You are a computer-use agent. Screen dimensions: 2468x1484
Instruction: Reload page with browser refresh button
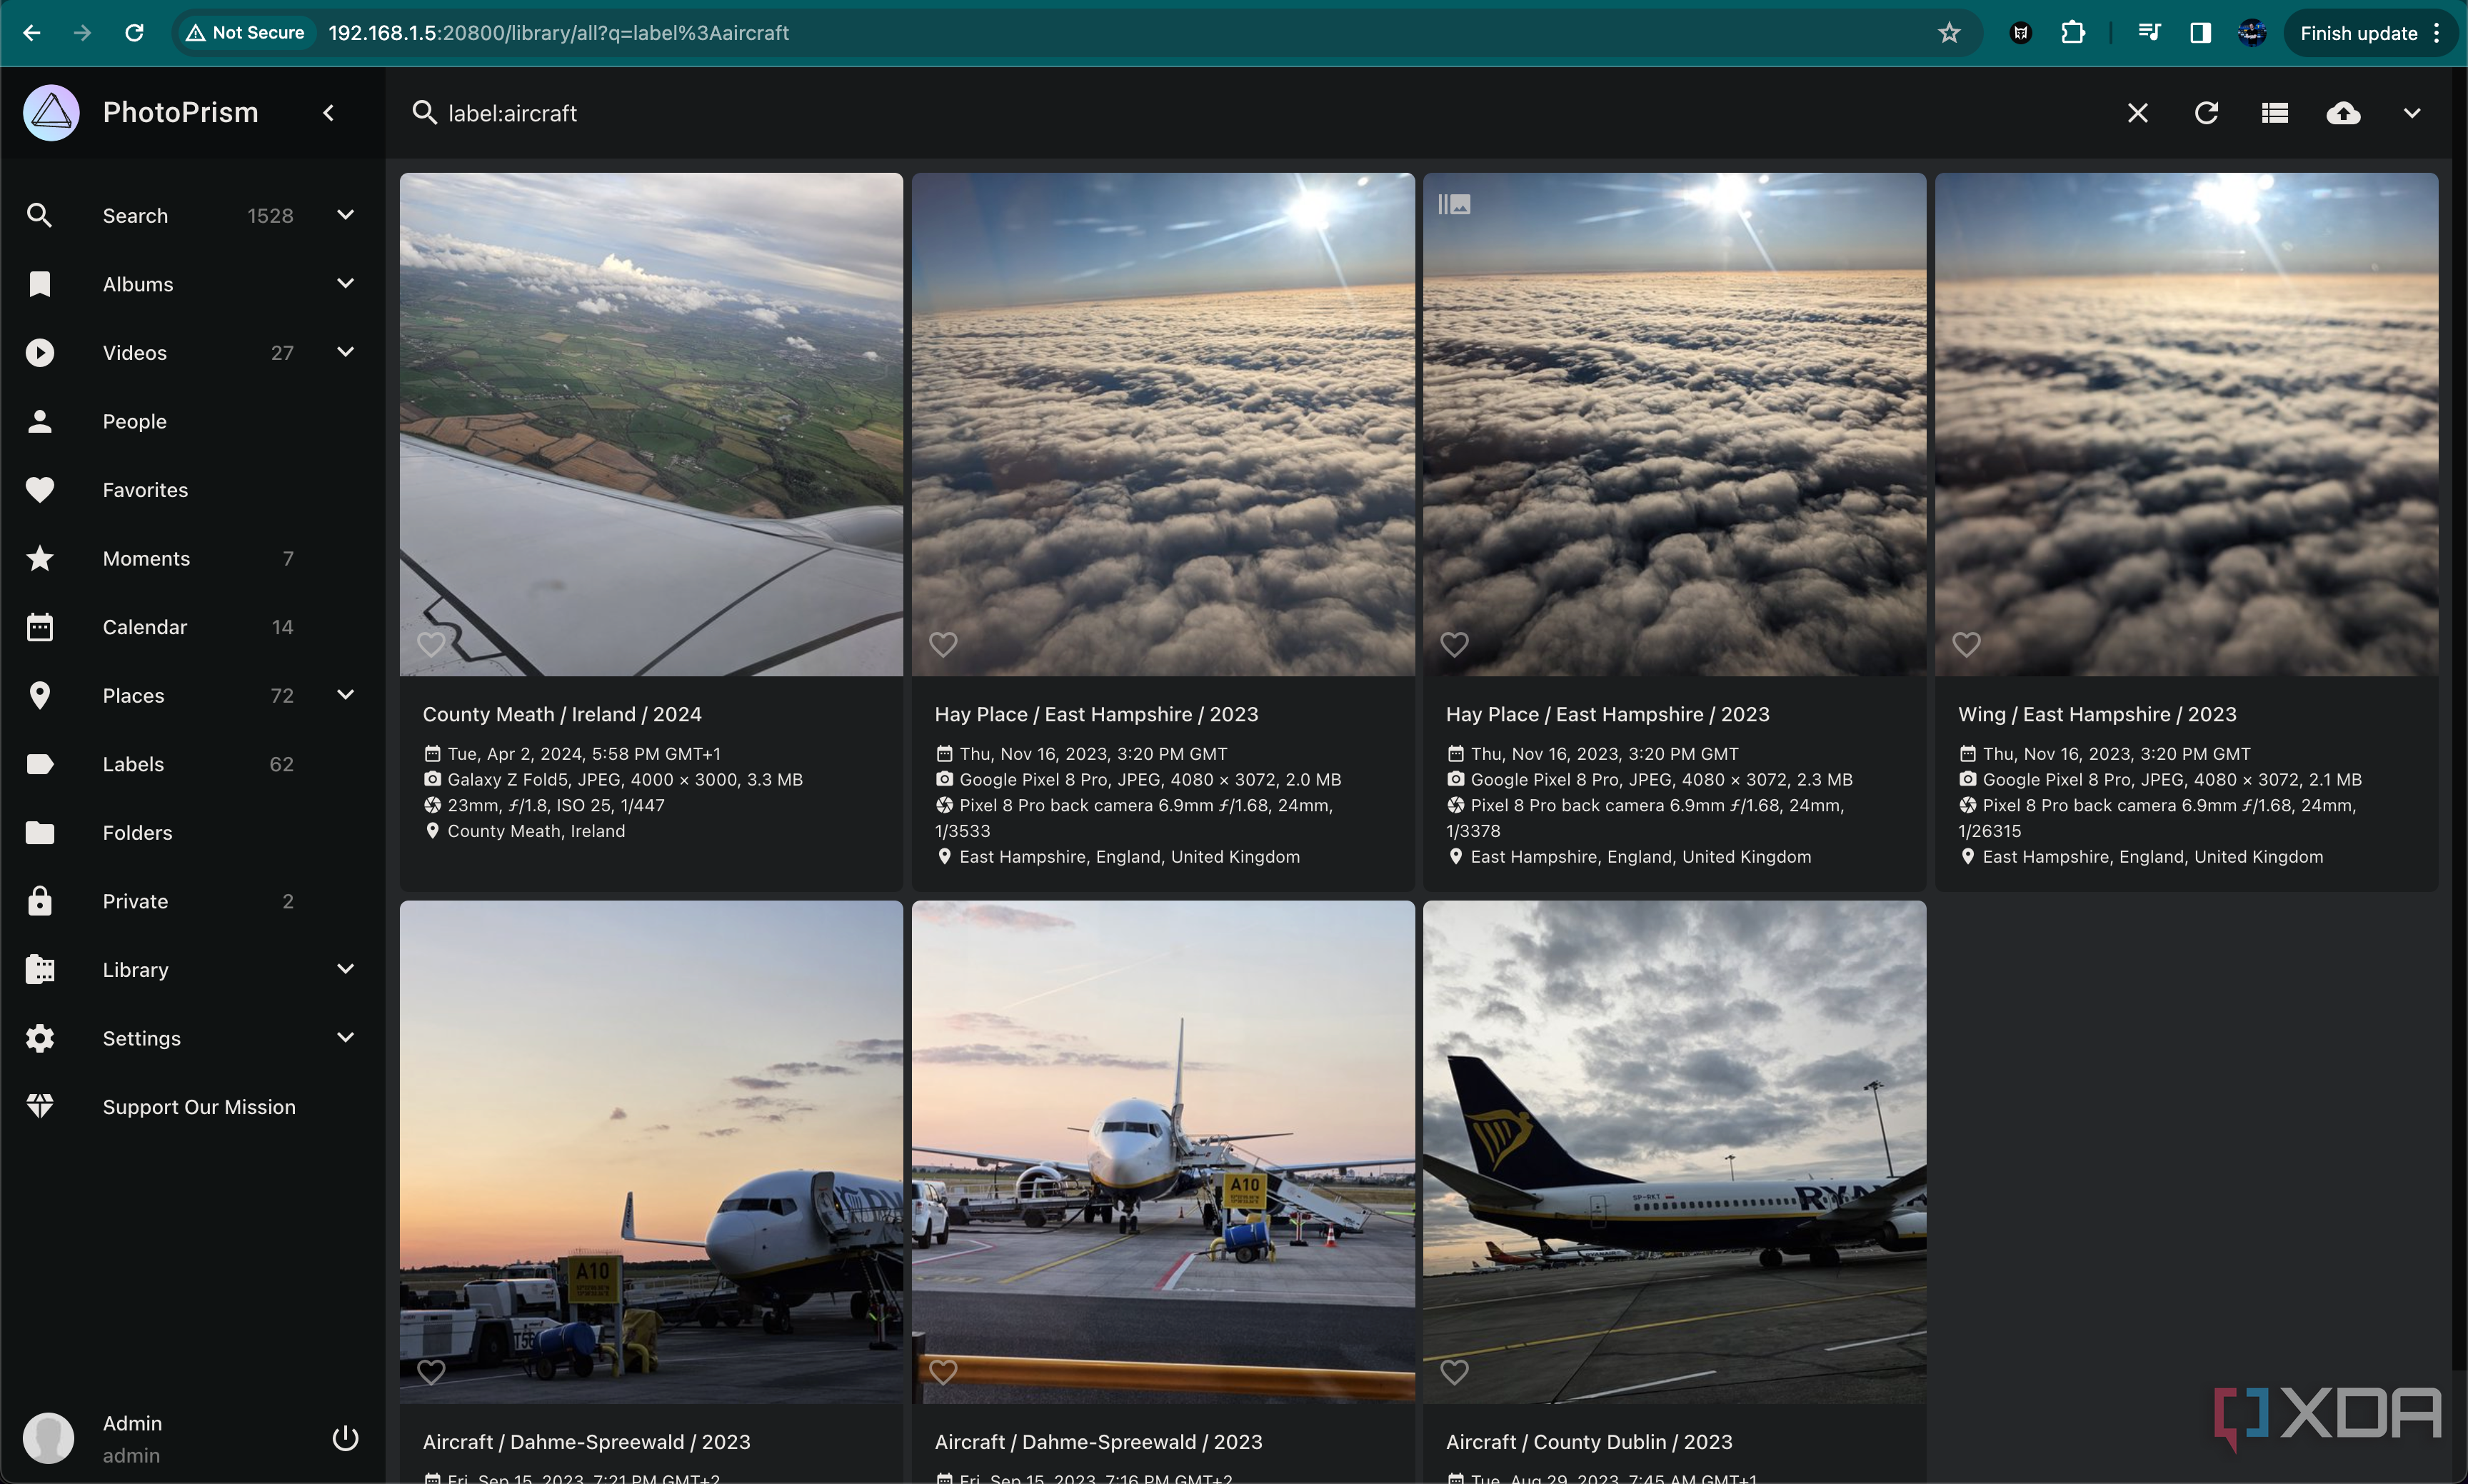point(134,33)
